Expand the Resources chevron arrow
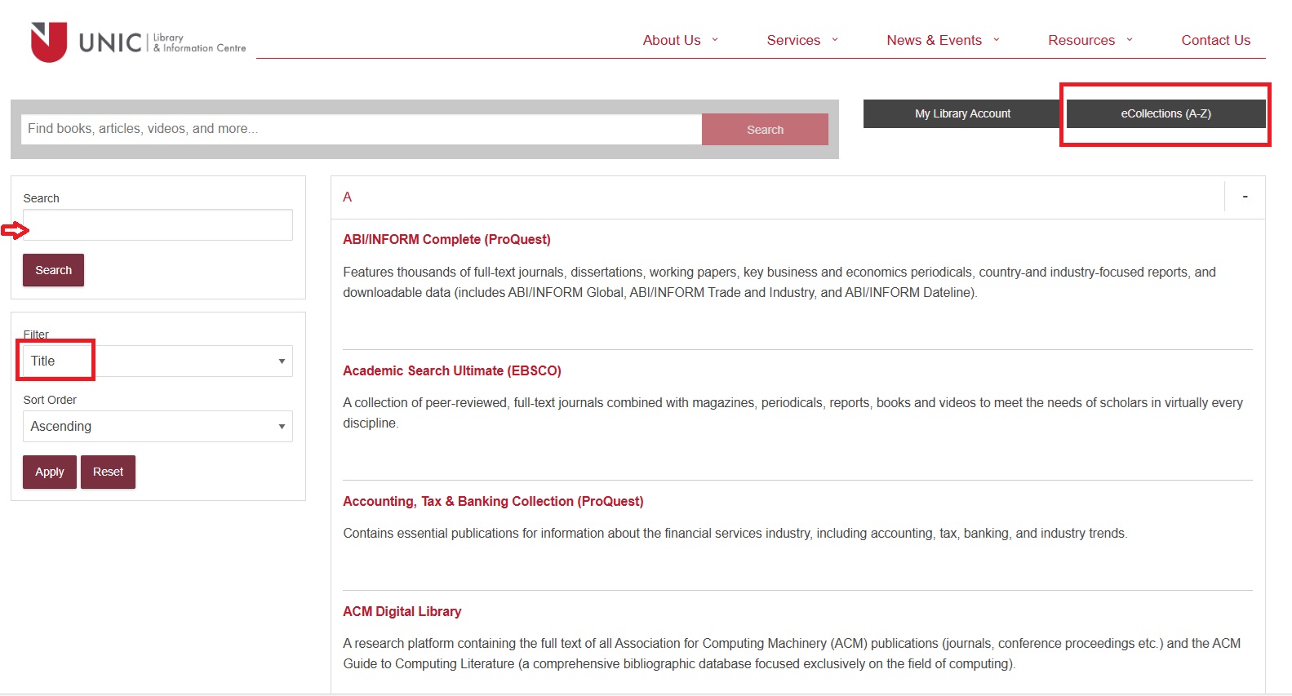This screenshot has width=1292, height=696. [x=1130, y=39]
